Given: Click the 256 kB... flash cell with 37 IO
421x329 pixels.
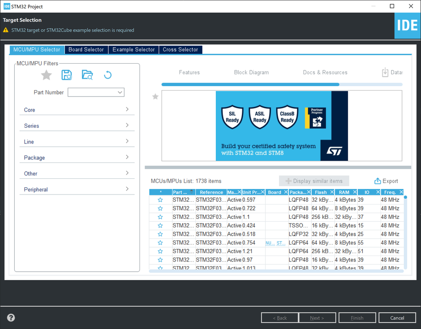Looking at the screenshot, I should [x=322, y=217].
